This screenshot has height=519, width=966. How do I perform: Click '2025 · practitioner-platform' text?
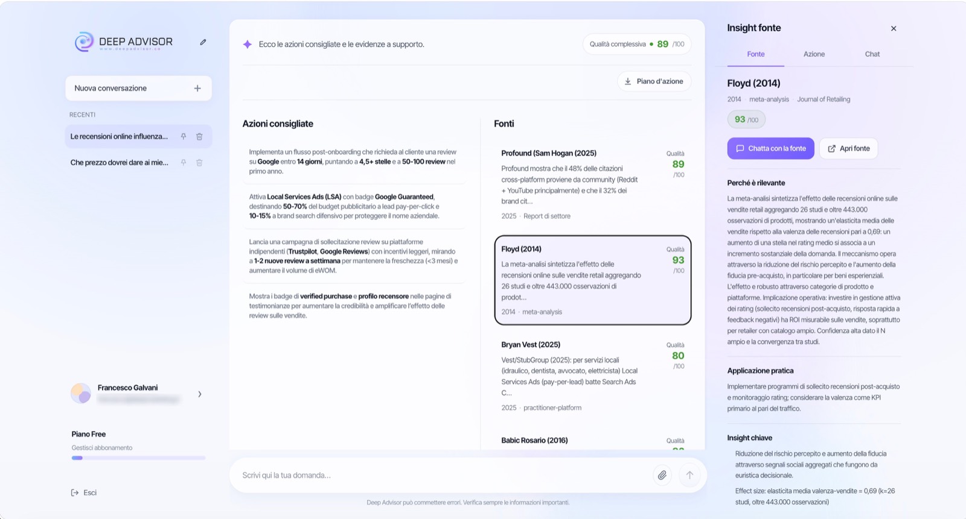pyautogui.click(x=541, y=407)
